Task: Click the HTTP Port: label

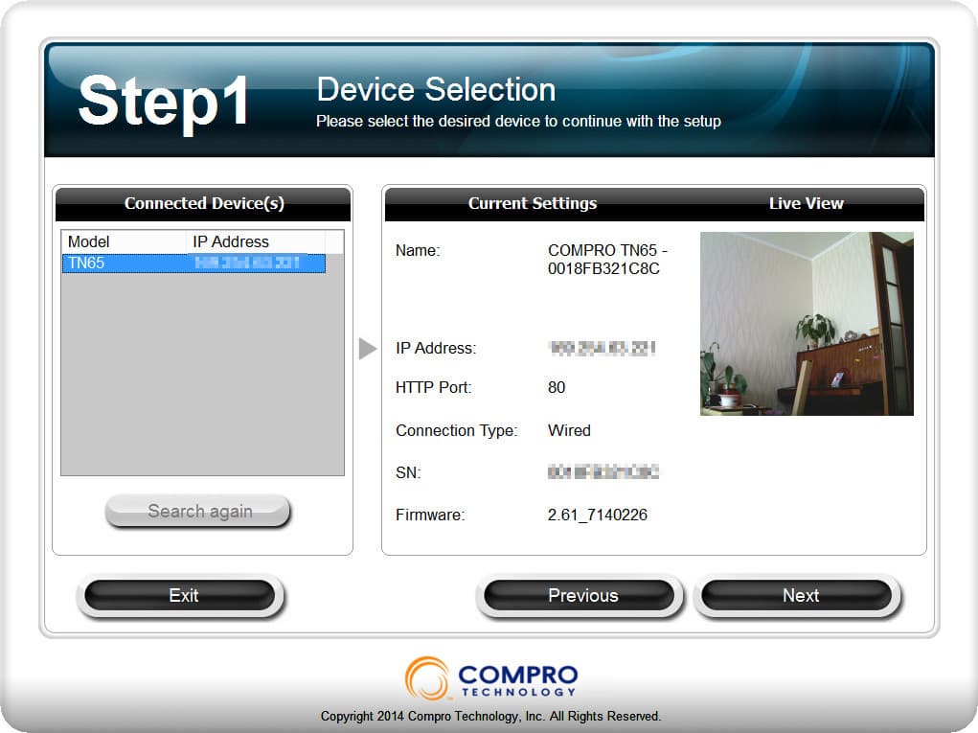Action: (x=434, y=387)
